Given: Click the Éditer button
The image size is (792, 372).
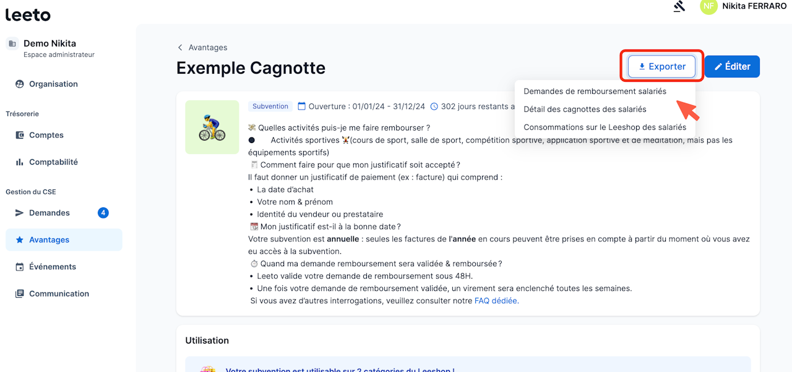Looking at the screenshot, I should [x=732, y=67].
